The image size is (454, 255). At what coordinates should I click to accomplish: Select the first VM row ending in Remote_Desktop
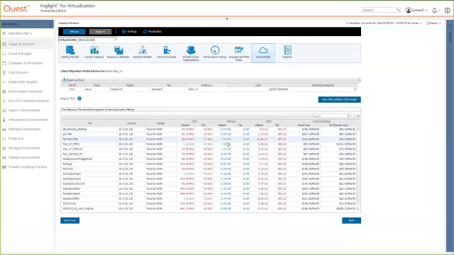[x=209, y=129]
